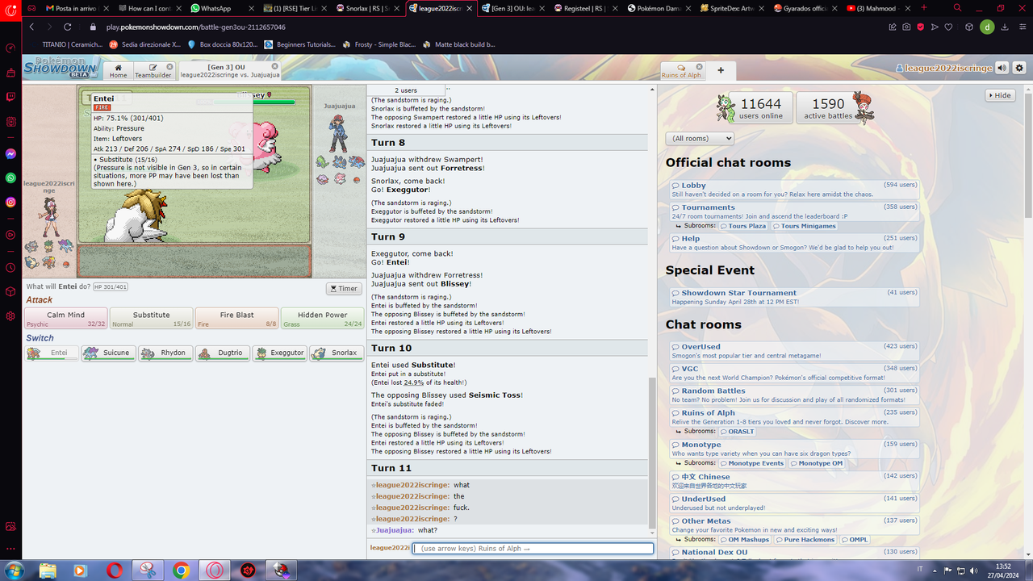Hide the rooms panel

1000,95
